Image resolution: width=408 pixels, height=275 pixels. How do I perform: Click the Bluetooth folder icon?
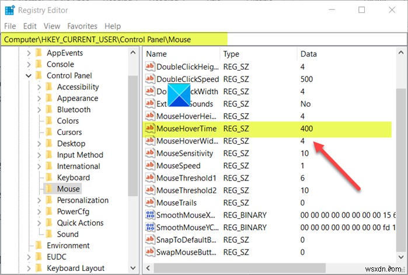click(x=49, y=109)
